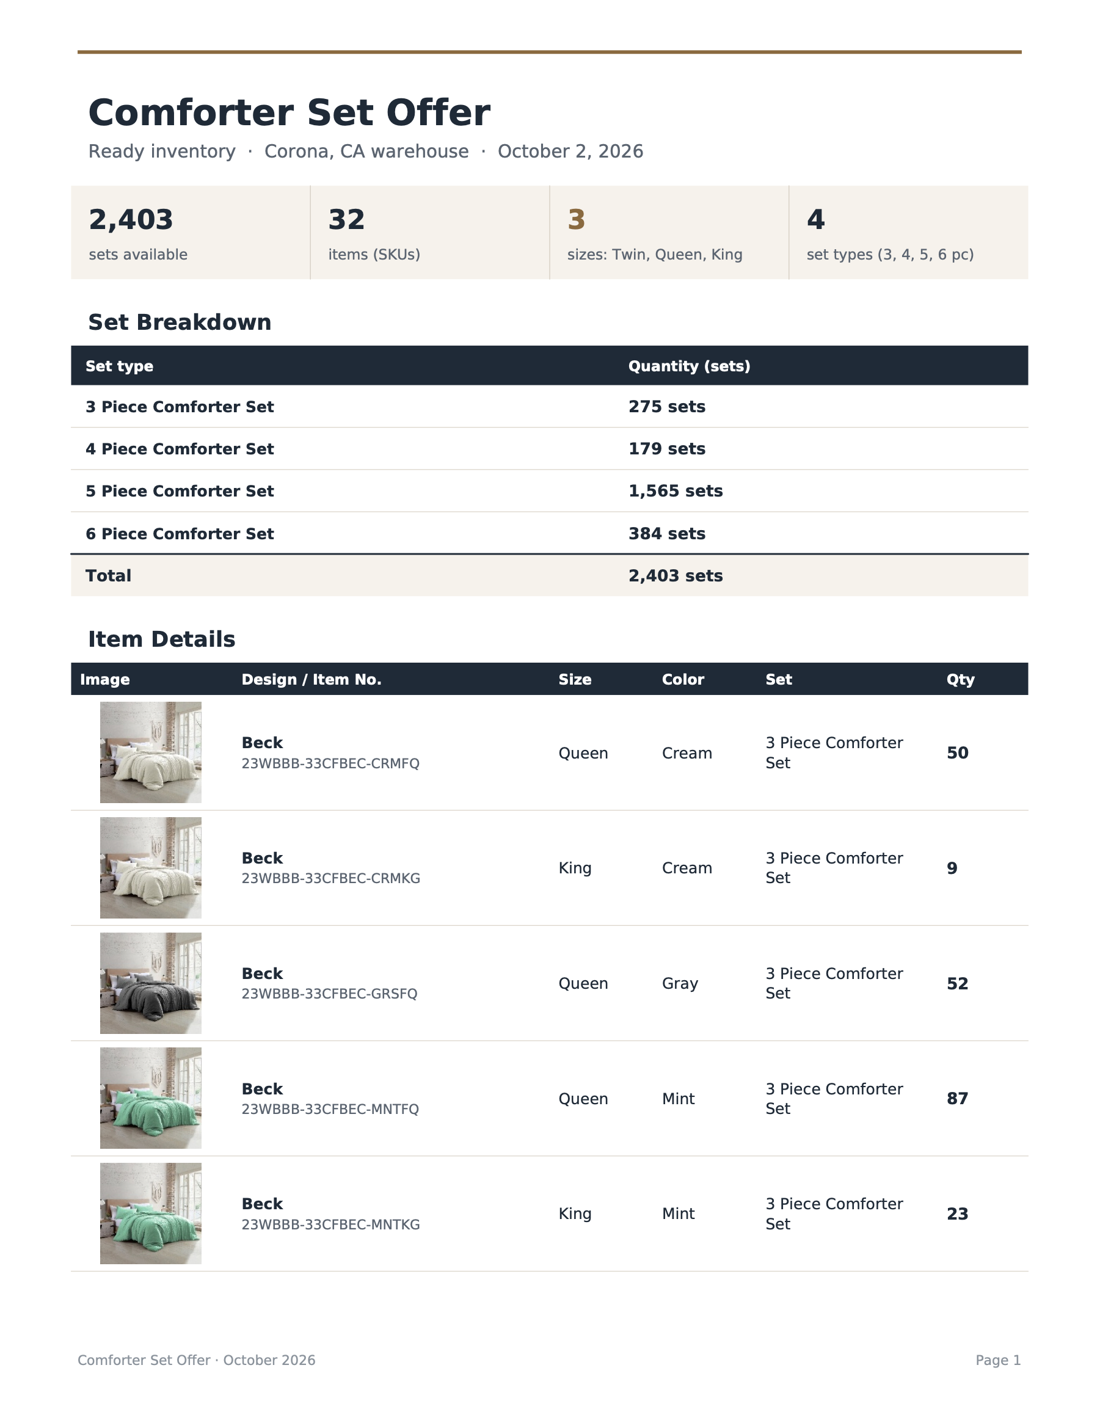
Task: Click the "2,403 sets" total value
Action: point(676,576)
